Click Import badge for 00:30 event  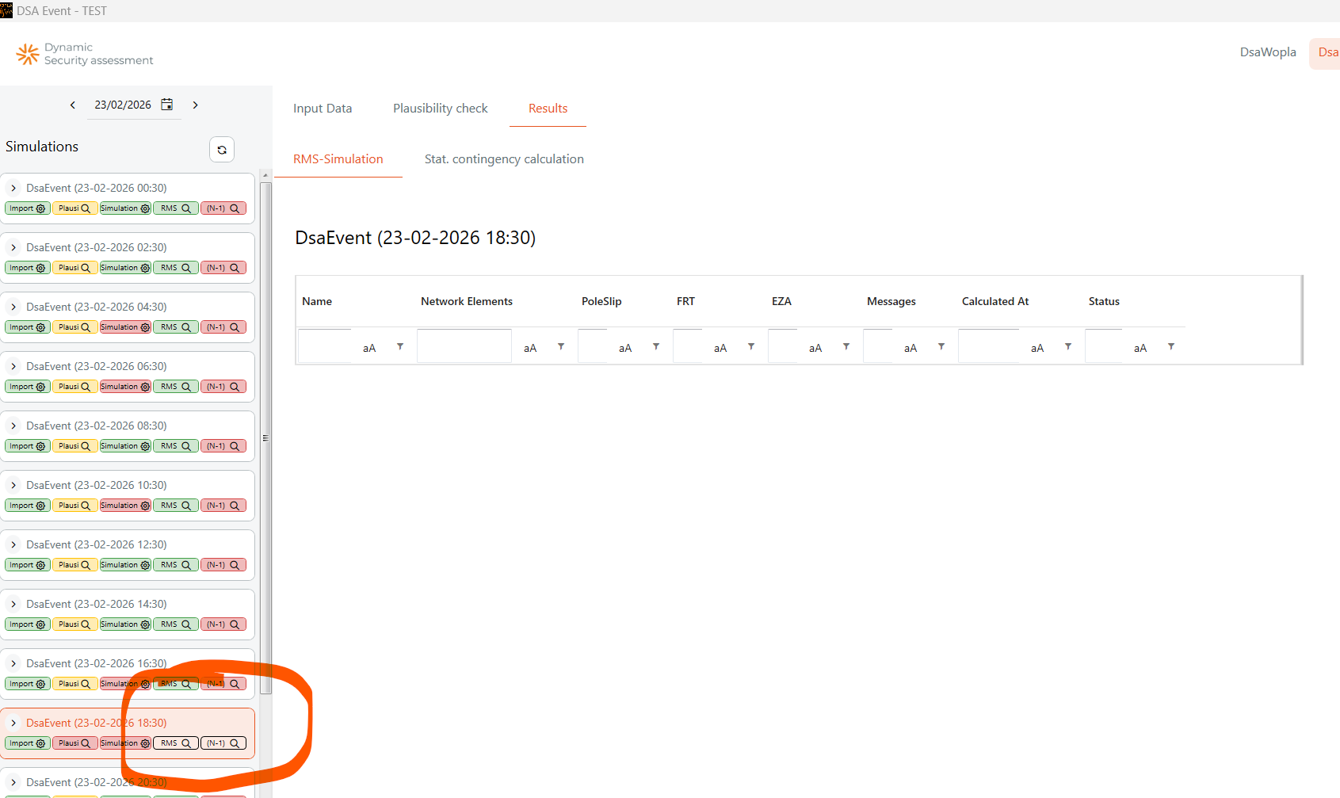click(28, 208)
